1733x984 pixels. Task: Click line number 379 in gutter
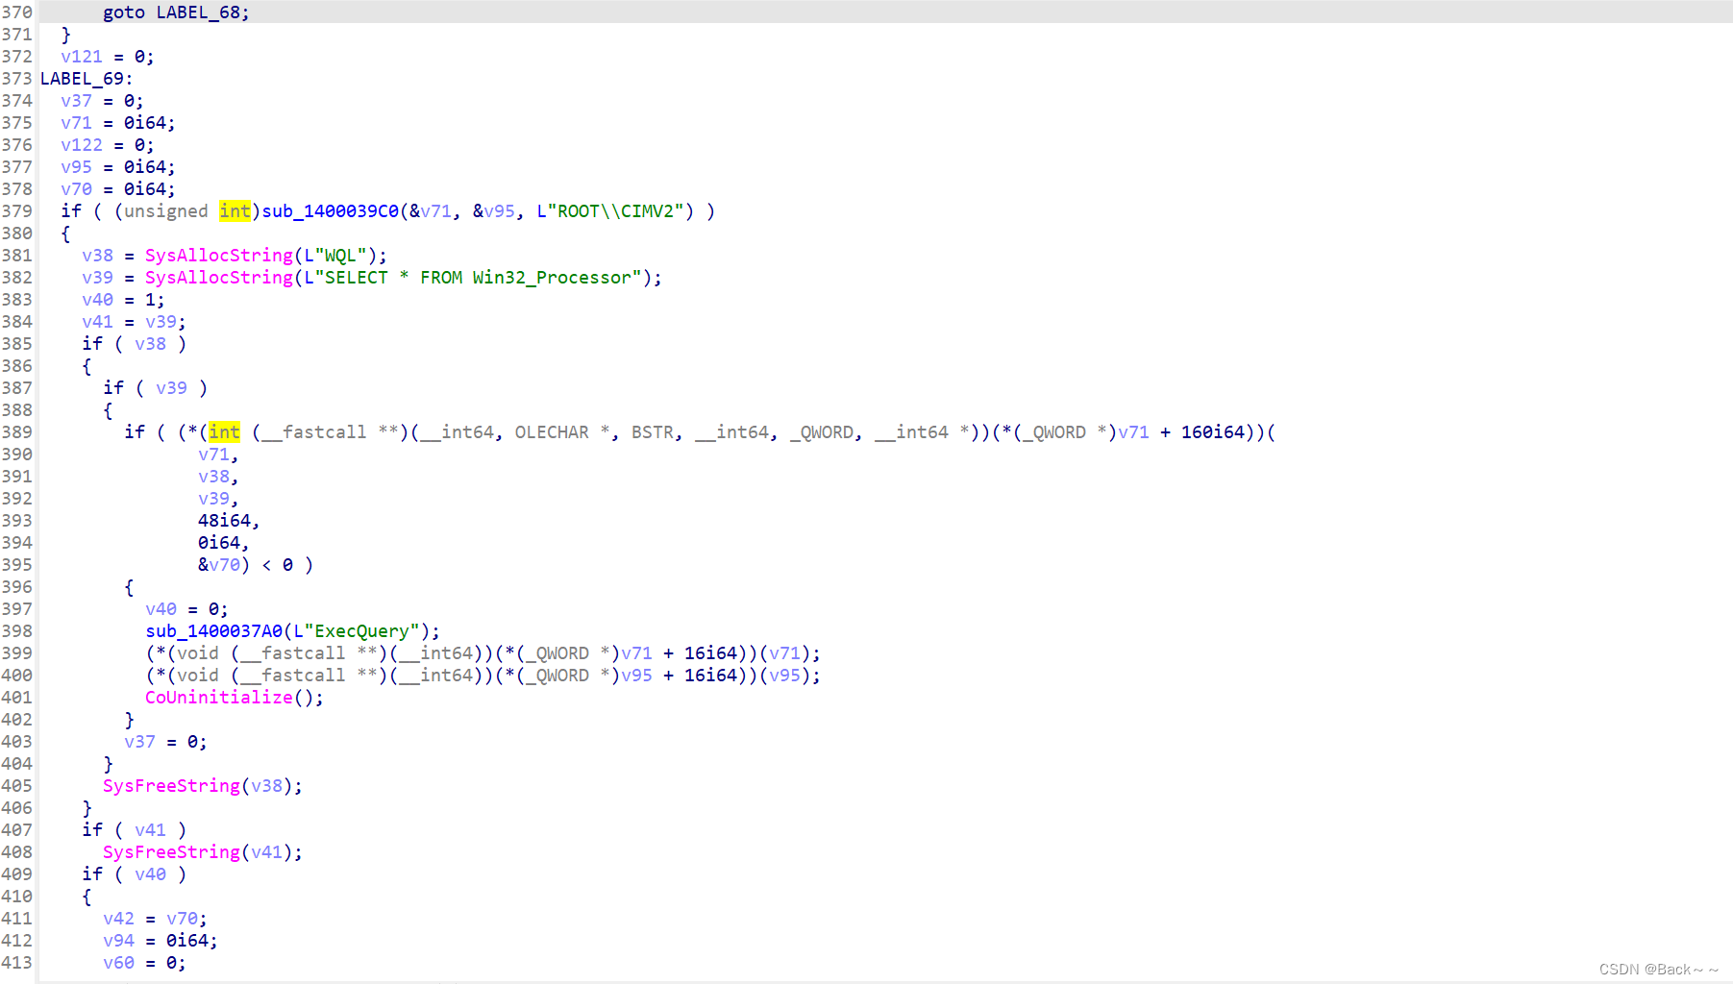(x=17, y=211)
